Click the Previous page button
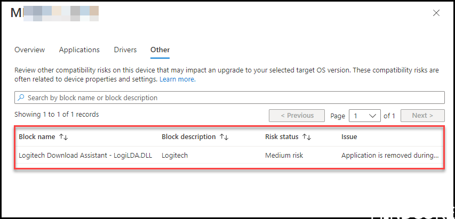This screenshot has width=455, height=219. click(x=297, y=116)
